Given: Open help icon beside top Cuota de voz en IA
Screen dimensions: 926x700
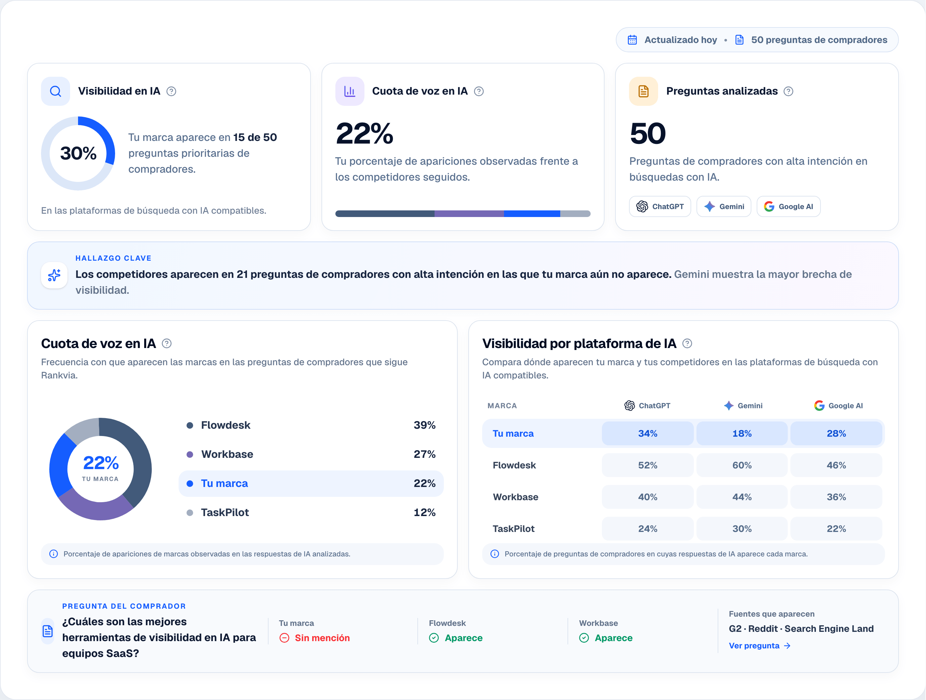Looking at the screenshot, I should (x=479, y=91).
